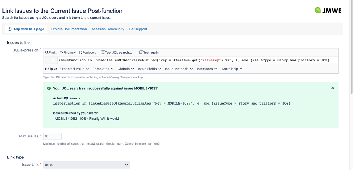The width and height of the screenshot is (353, 170).
Task: Expand the More help dropdown
Action: (x=232, y=69)
